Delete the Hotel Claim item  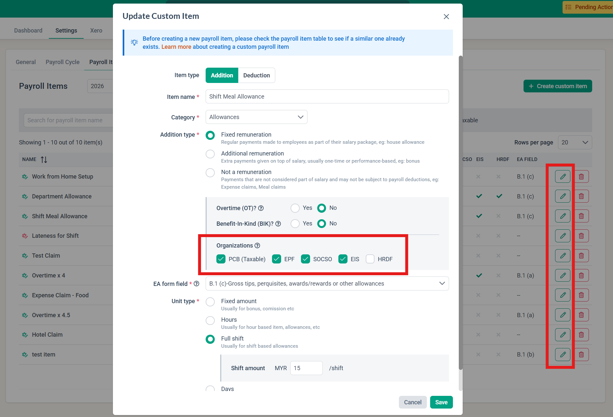pyautogui.click(x=581, y=335)
